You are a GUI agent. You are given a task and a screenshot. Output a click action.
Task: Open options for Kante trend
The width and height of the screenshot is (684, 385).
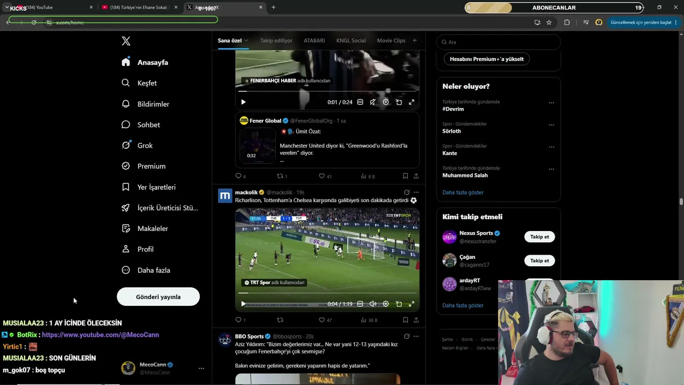(x=551, y=147)
